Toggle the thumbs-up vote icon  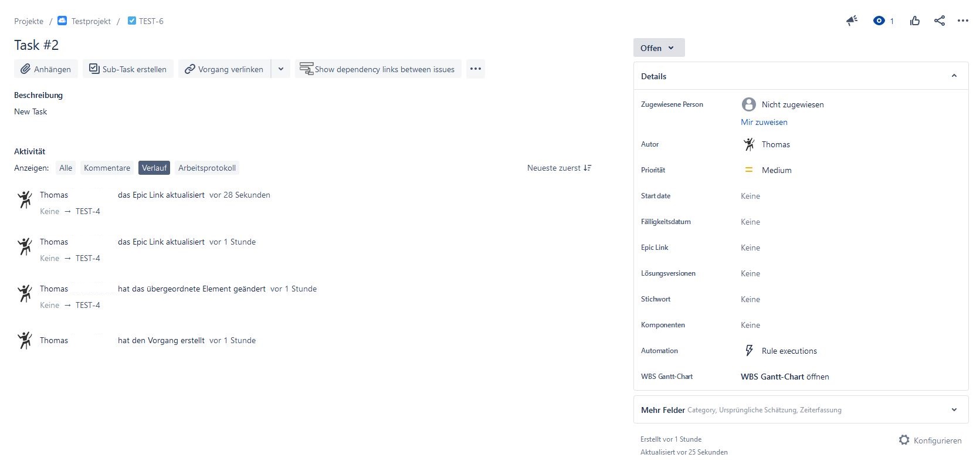pyautogui.click(x=914, y=21)
